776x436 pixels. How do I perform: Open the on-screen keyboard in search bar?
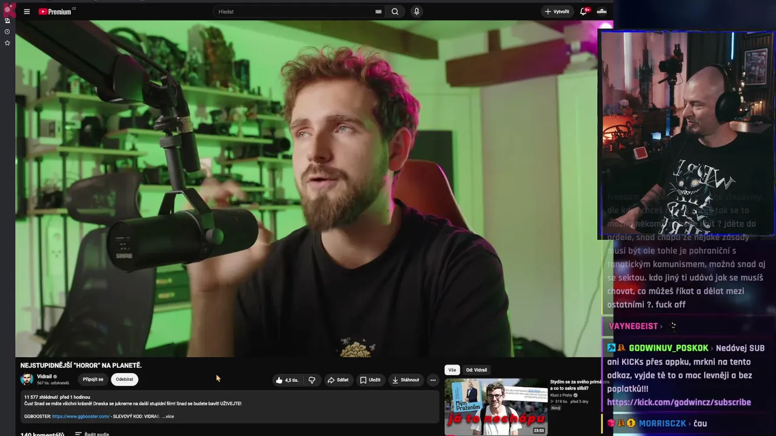coord(378,12)
